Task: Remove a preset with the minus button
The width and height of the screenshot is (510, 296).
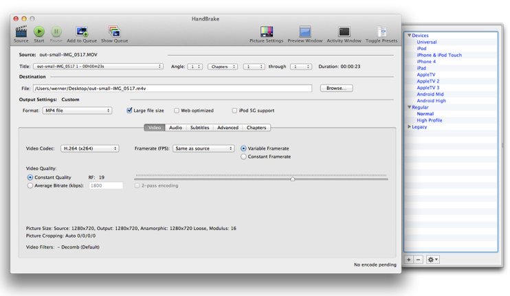Action: click(419, 260)
